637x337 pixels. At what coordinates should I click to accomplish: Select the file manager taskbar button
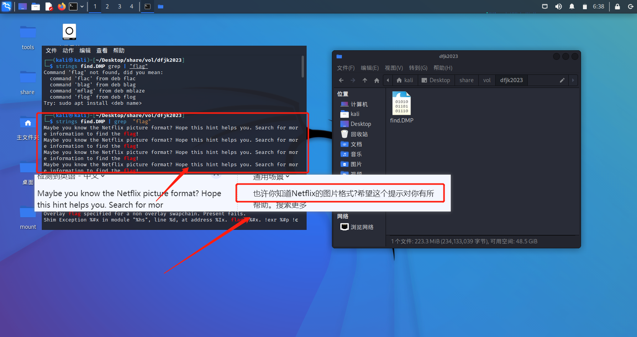click(x=161, y=7)
